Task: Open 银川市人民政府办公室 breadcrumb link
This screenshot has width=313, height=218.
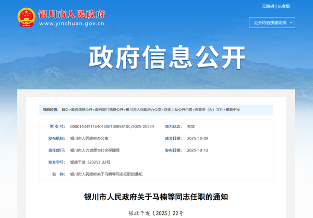Action: [x=144, y=110]
